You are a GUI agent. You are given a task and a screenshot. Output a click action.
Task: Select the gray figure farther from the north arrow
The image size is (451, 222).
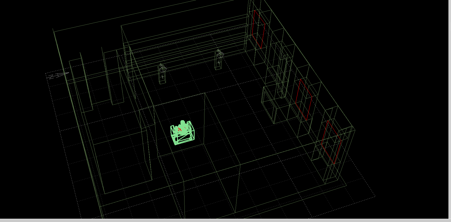click(x=219, y=59)
